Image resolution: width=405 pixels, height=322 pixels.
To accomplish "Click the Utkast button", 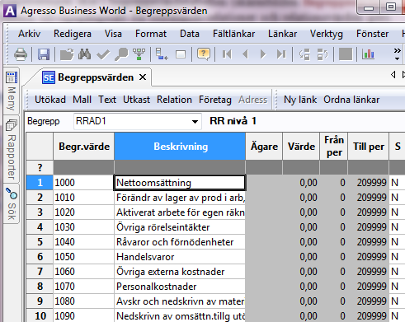I will pos(136,100).
